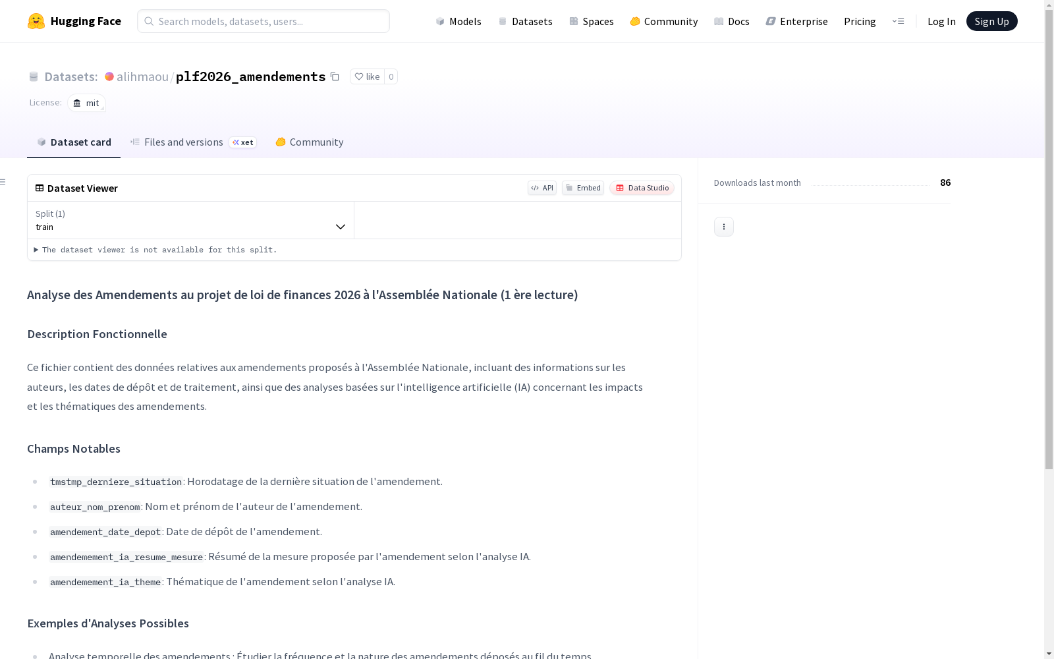This screenshot has width=1054, height=659.
Task: Click the 'Datasets:' breadcrumb link
Action: 70,76
